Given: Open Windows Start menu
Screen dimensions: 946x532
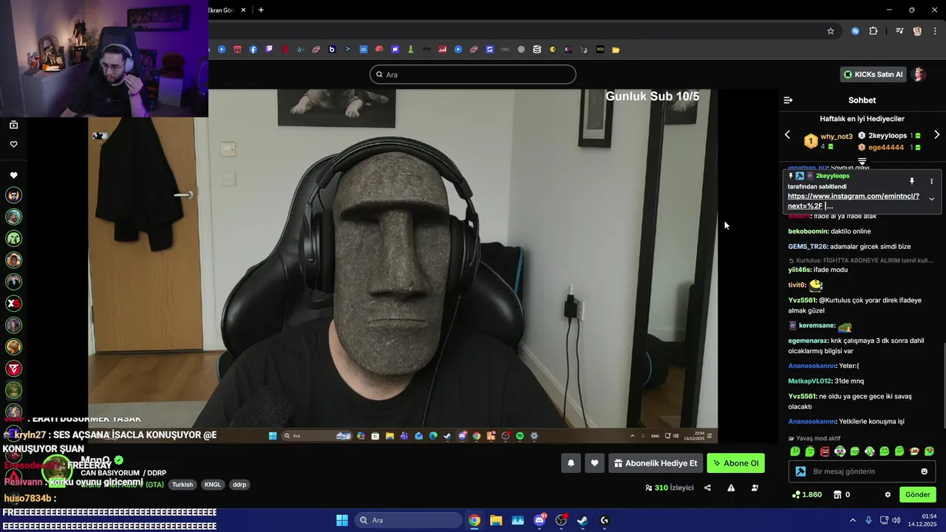Looking at the screenshot, I should tap(342, 520).
